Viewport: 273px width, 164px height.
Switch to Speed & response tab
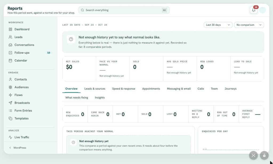(x=124, y=89)
